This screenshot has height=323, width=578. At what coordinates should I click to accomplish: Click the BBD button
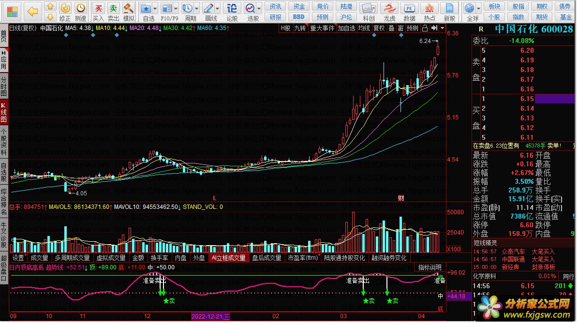(x=299, y=17)
